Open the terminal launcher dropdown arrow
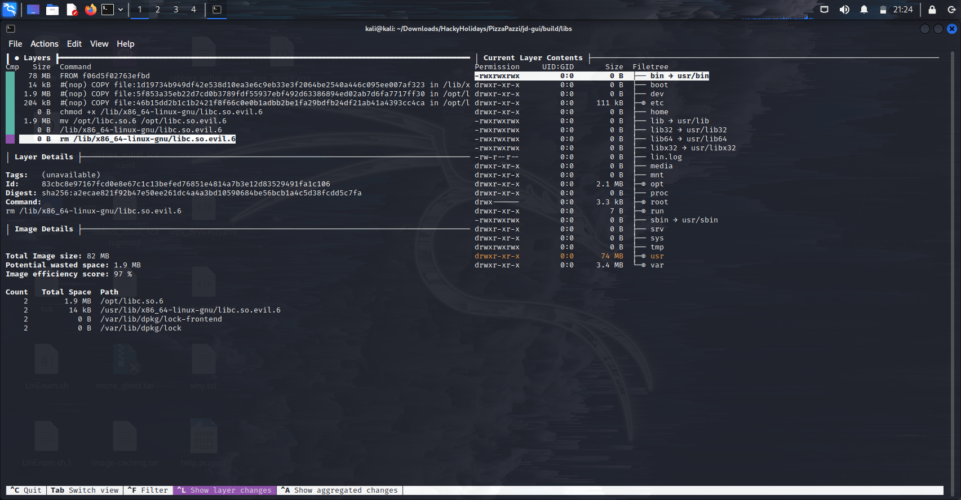Image resolution: width=961 pixels, height=500 pixels. pyautogui.click(x=121, y=10)
